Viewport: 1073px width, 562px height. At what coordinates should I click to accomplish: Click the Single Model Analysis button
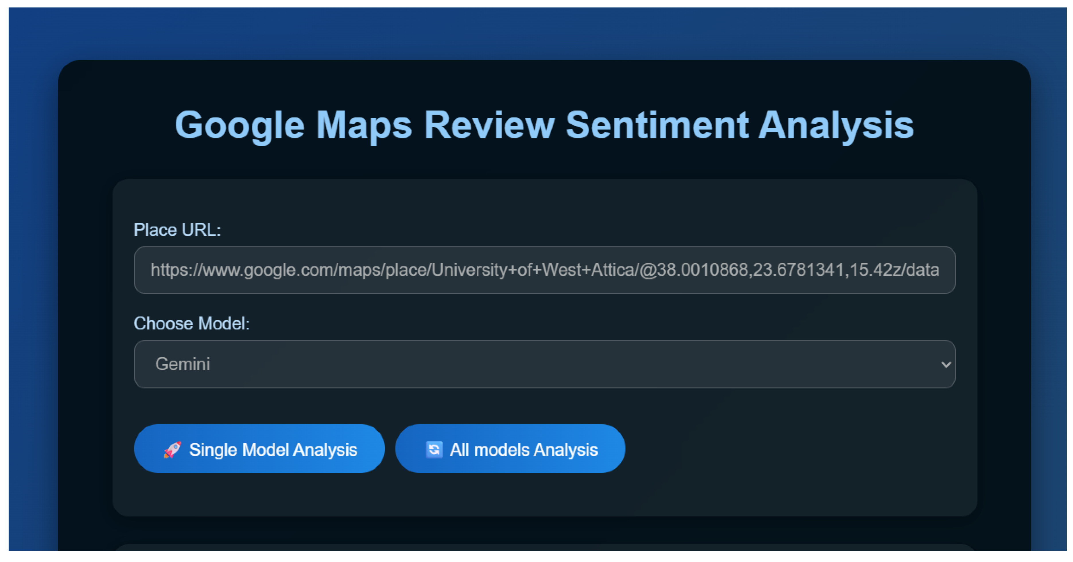259,449
